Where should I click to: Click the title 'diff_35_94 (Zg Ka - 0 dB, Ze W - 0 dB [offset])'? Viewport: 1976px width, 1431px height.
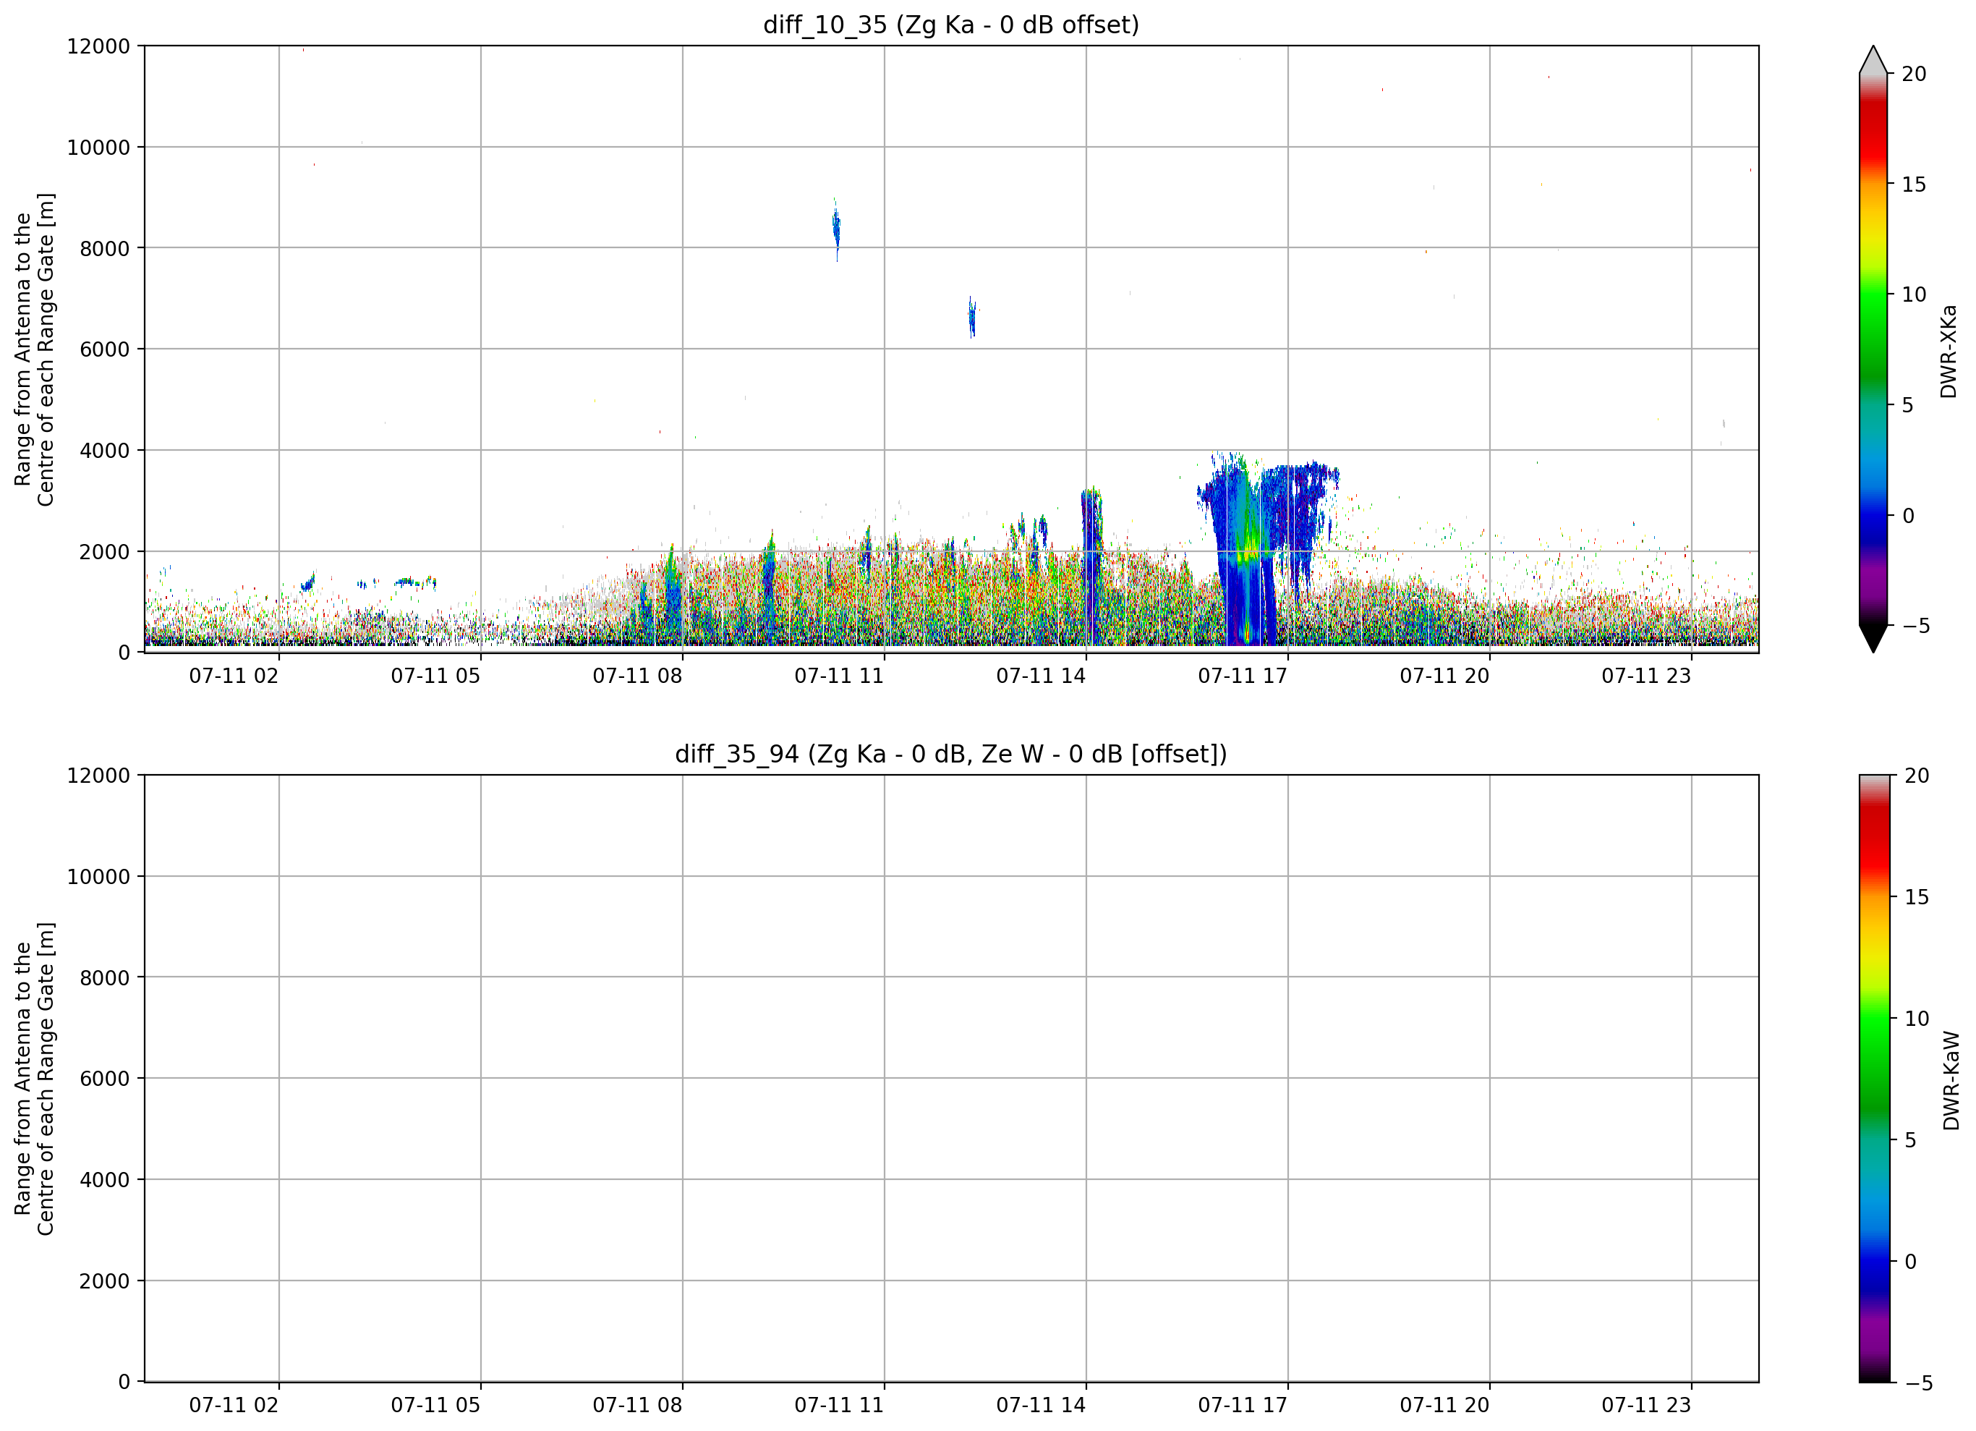click(x=950, y=754)
